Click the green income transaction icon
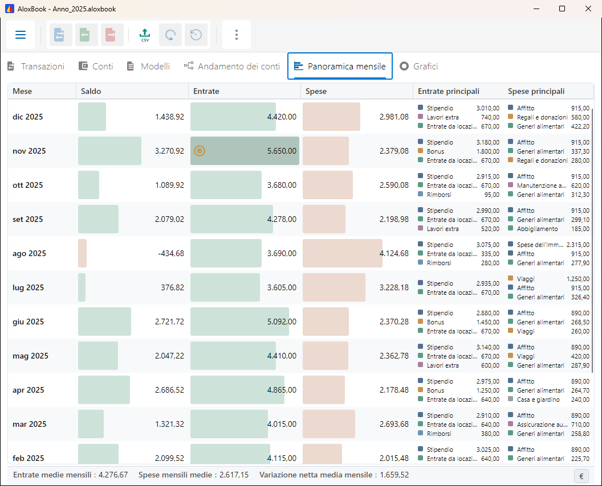This screenshot has height=486, width=602. coord(86,35)
